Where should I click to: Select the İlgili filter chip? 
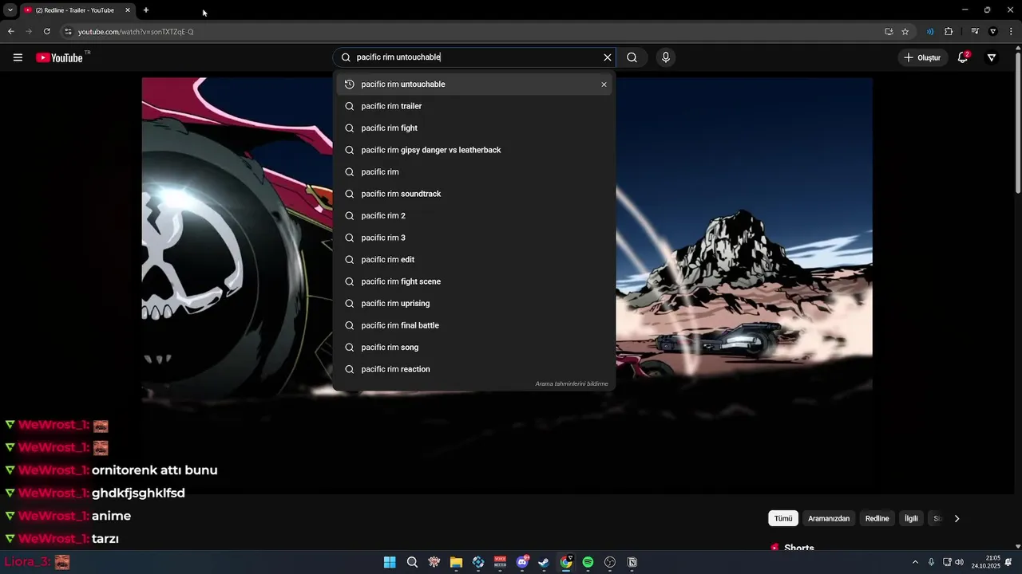911,518
